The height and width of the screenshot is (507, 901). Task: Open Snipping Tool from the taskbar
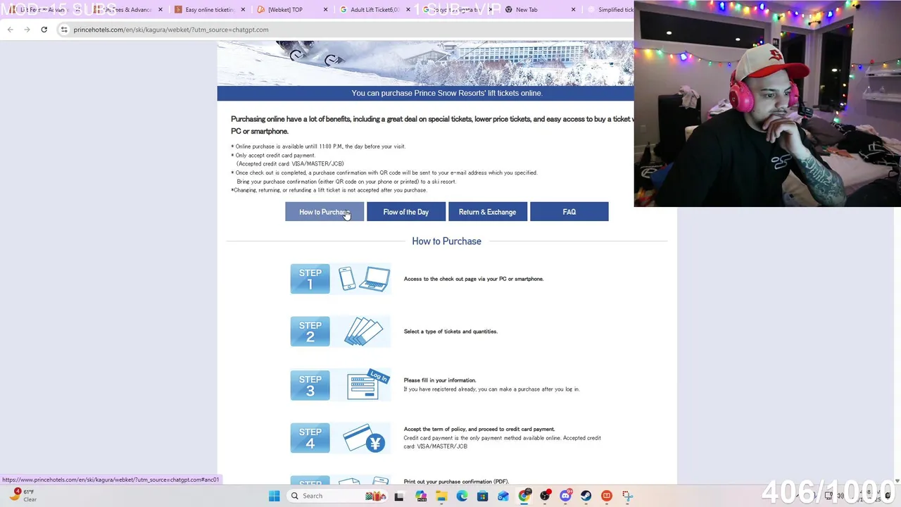coord(628,496)
